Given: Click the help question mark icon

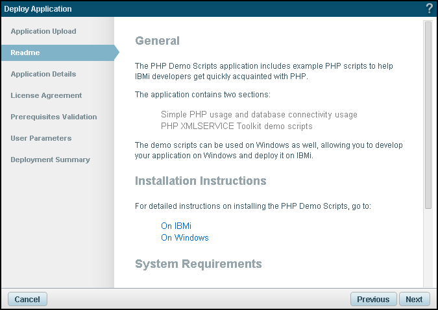Looking at the screenshot, I should click(x=430, y=8).
